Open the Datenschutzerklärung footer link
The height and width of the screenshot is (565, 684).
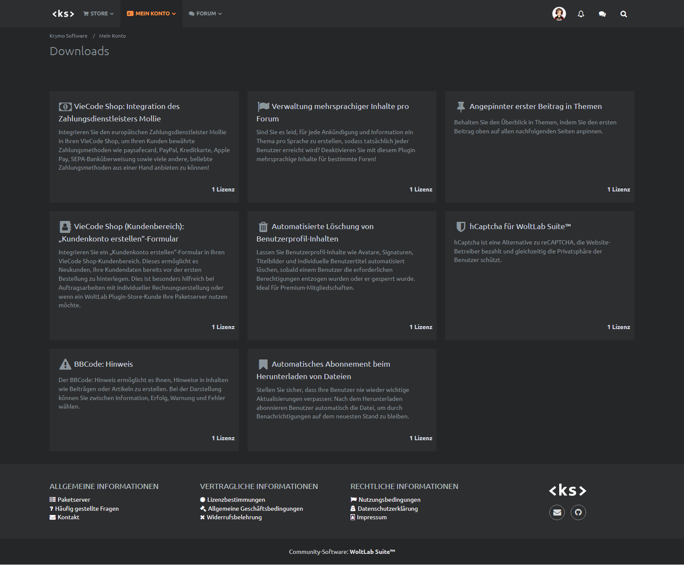tap(387, 509)
